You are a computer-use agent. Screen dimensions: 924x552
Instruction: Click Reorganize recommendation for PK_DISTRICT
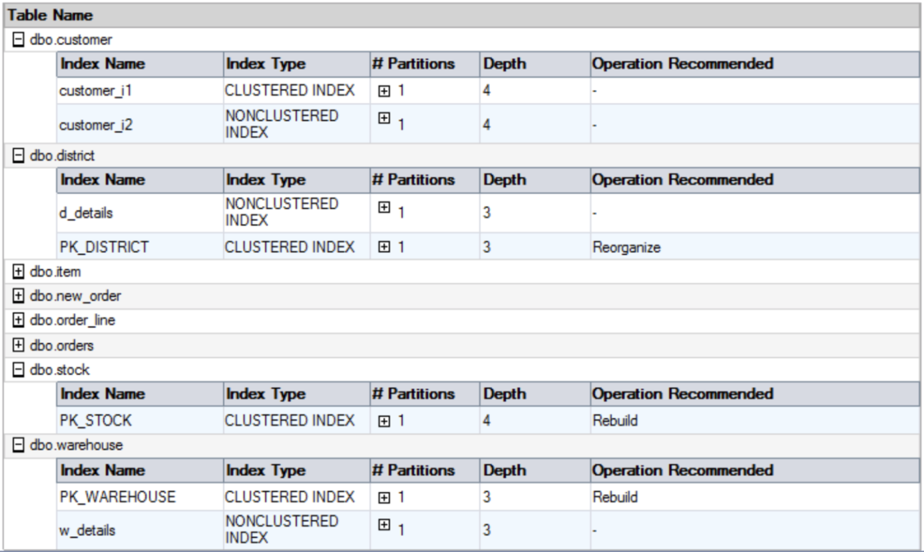[626, 248]
